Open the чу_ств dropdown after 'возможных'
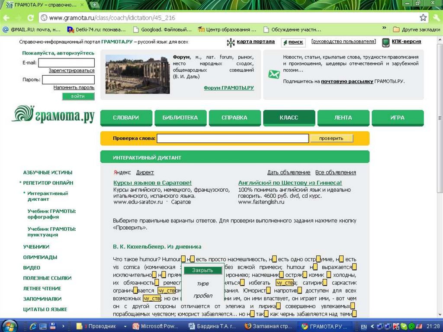The height and width of the screenshot is (332, 443). 151,299
